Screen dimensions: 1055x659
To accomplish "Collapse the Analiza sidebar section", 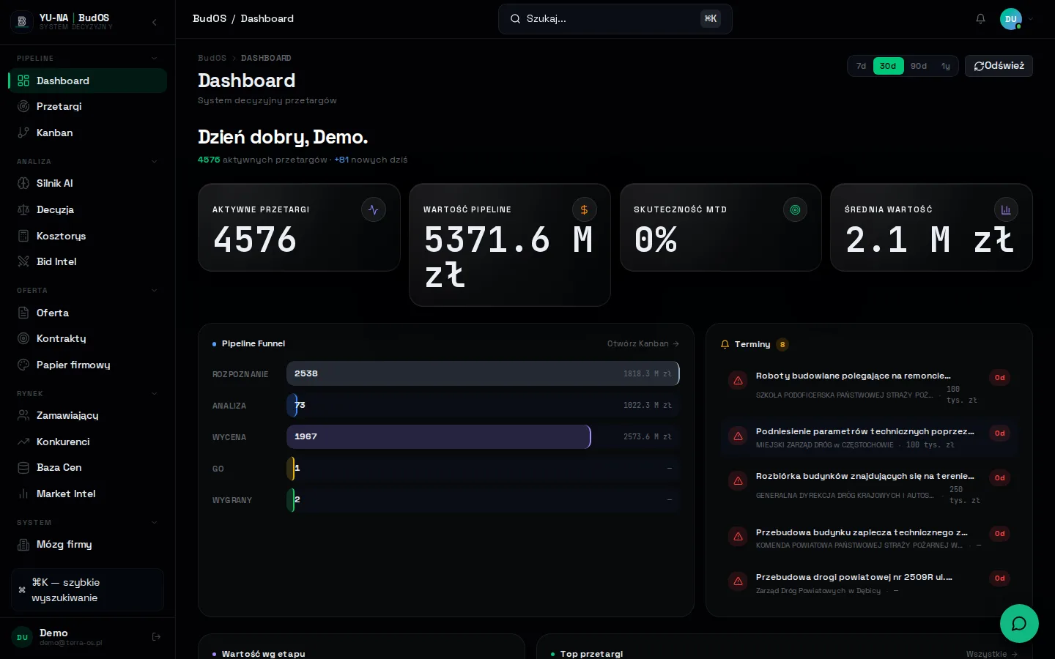I will 154,162.
